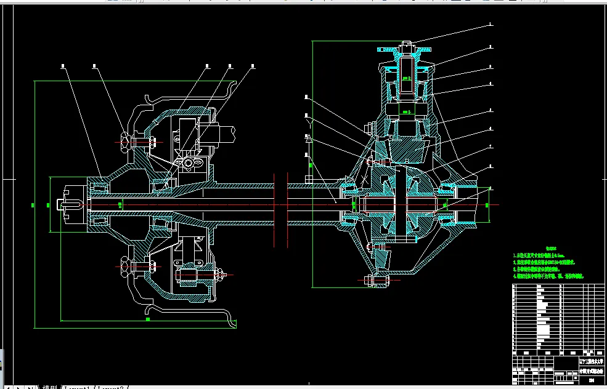This screenshot has width=607, height=389.
Task: Select the green note line numbered 4
Action: (x=548, y=276)
